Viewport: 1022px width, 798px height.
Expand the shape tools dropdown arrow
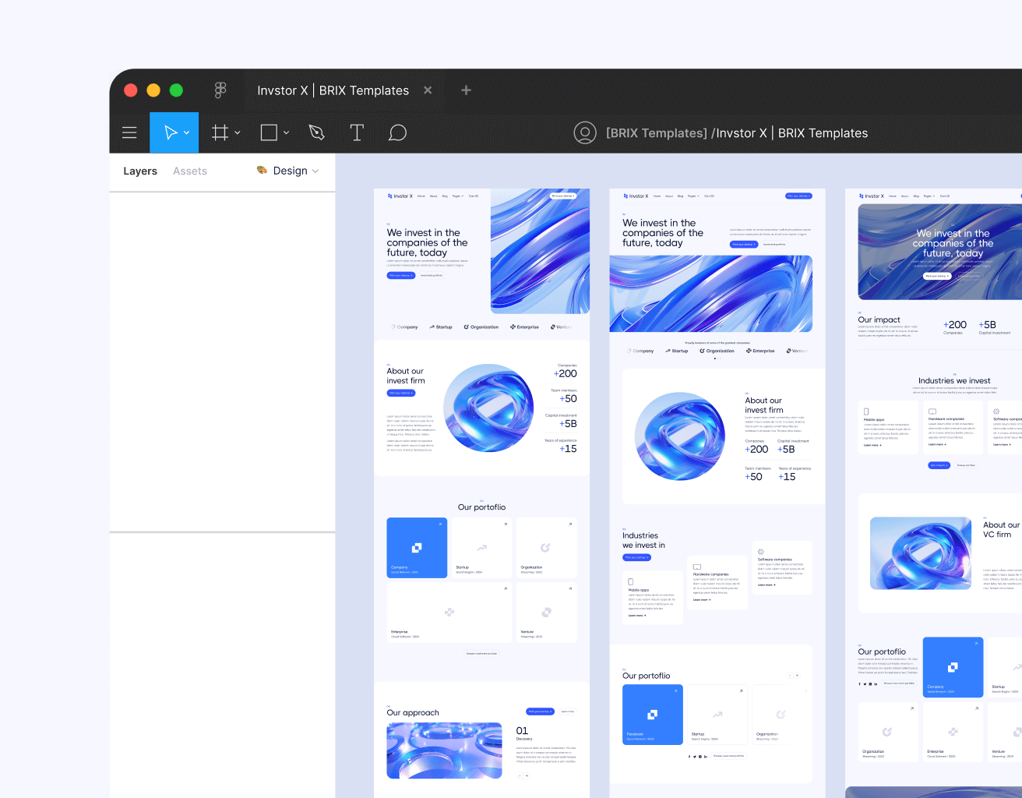pyautogui.click(x=285, y=132)
